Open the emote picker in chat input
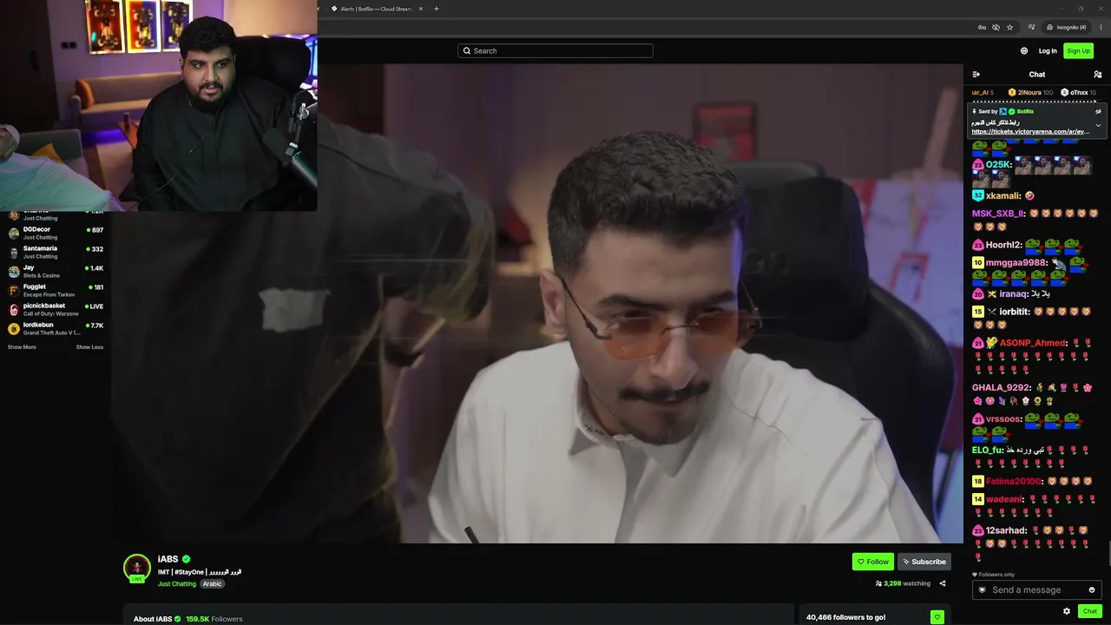Viewport: 1111px width, 625px height. (x=1092, y=590)
